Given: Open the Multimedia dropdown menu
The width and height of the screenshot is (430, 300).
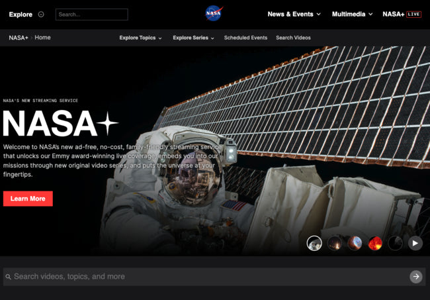Looking at the screenshot, I should coord(352,14).
